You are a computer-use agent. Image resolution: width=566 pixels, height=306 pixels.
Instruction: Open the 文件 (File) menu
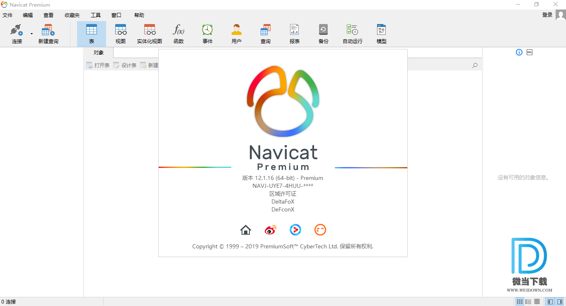[x=7, y=15]
